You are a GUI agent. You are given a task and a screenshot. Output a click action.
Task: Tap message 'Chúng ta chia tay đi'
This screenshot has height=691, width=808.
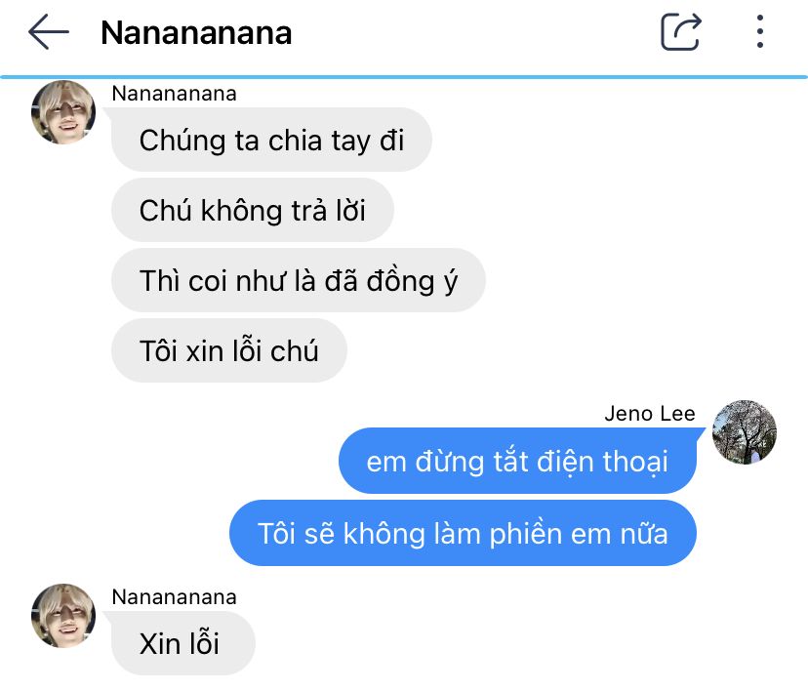(271, 140)
